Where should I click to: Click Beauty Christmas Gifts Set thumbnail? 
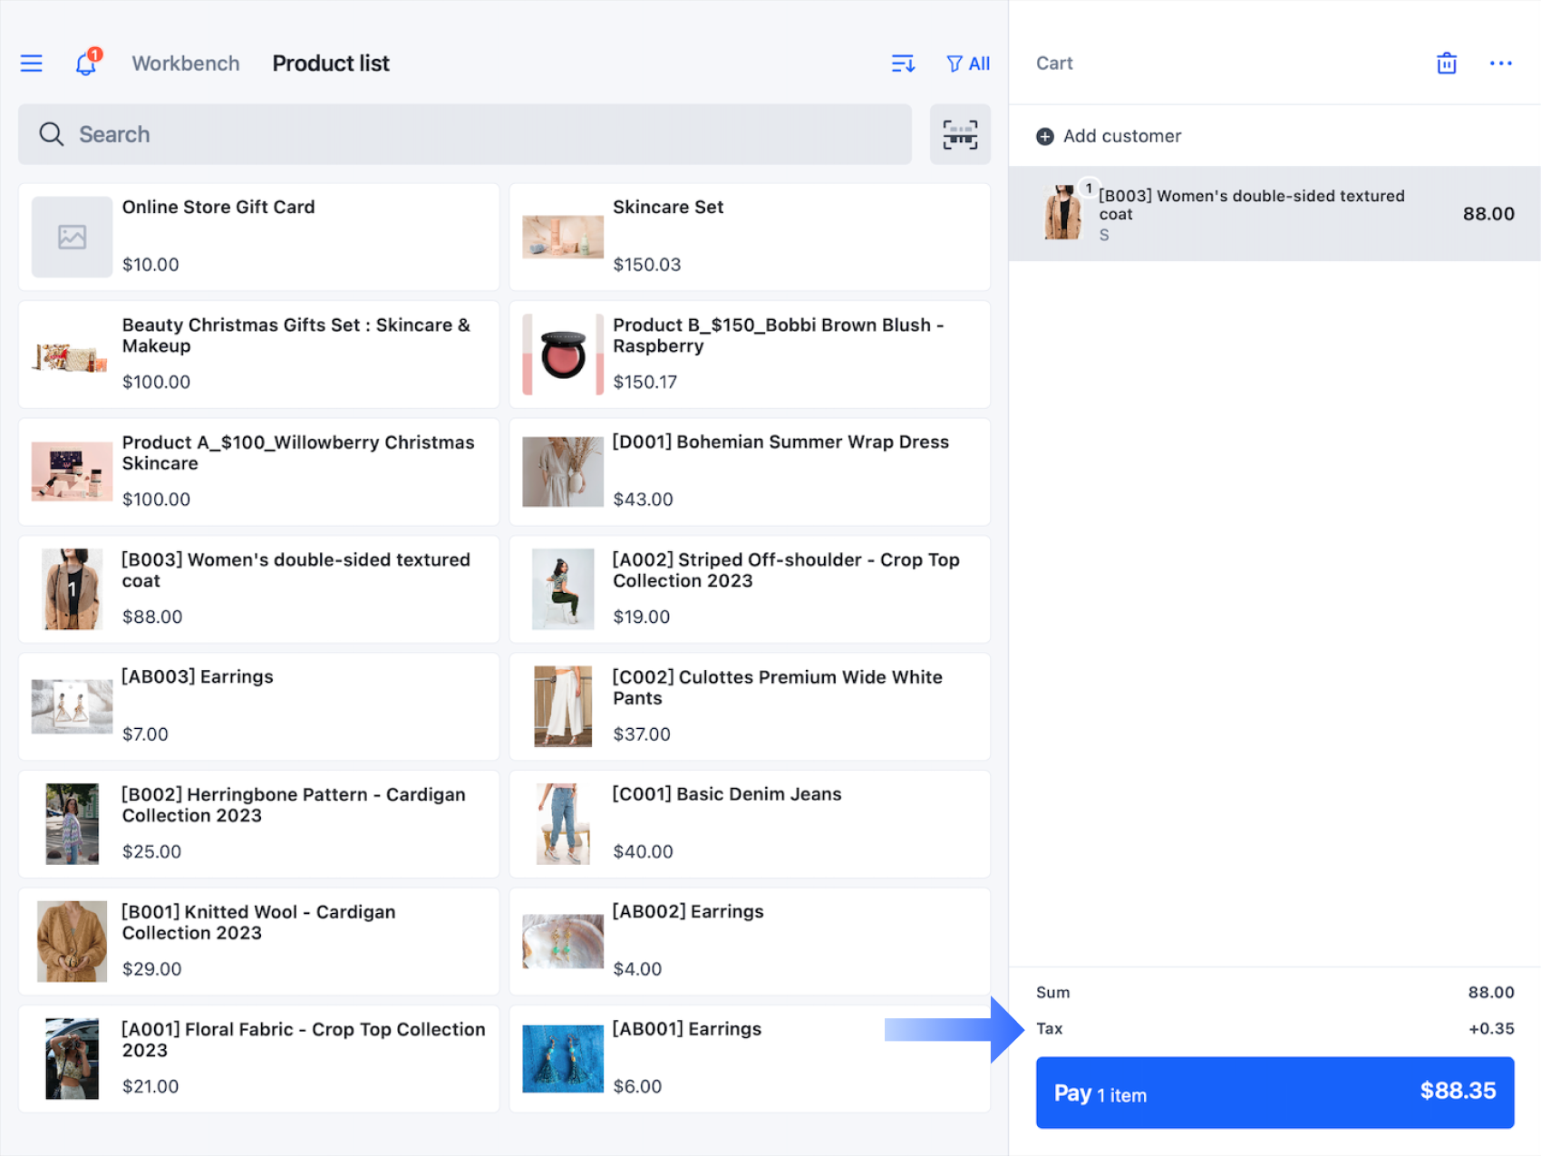pos(71,357)
